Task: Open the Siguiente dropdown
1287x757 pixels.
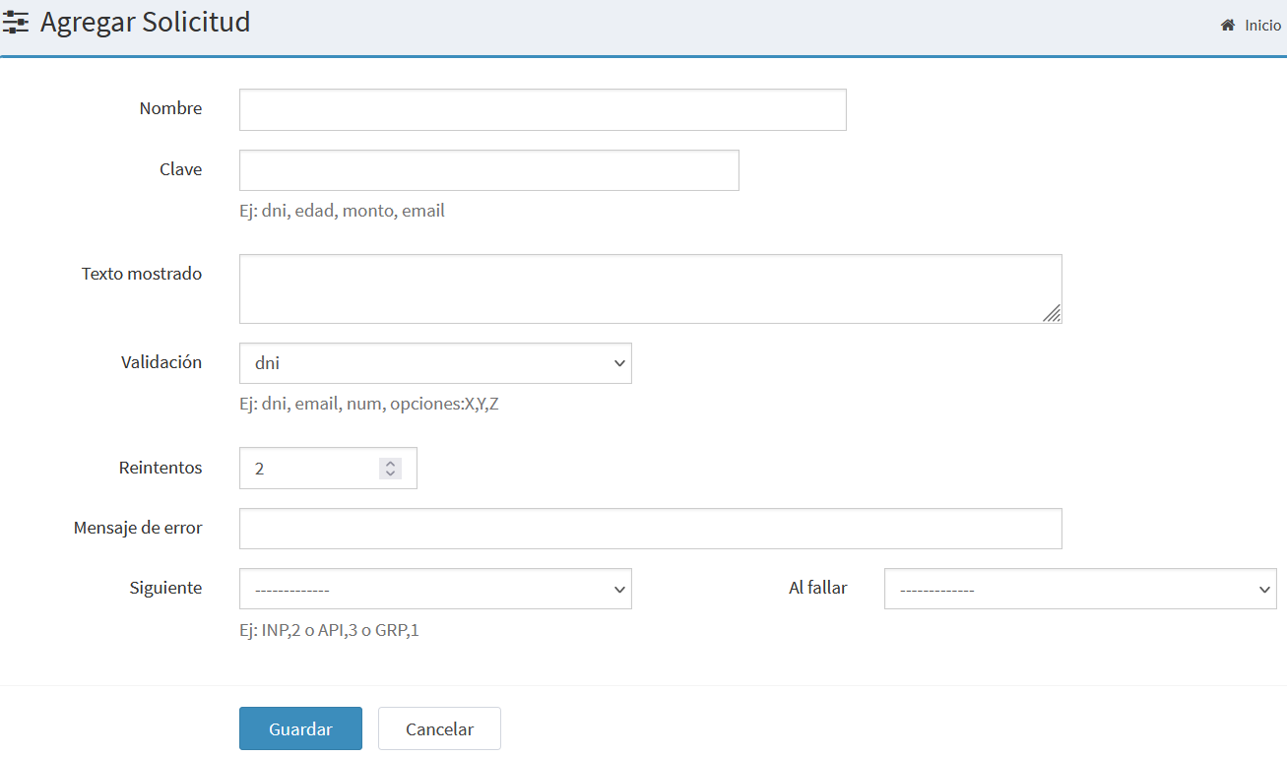Action: pyautogui.click(x=435, y=589)
